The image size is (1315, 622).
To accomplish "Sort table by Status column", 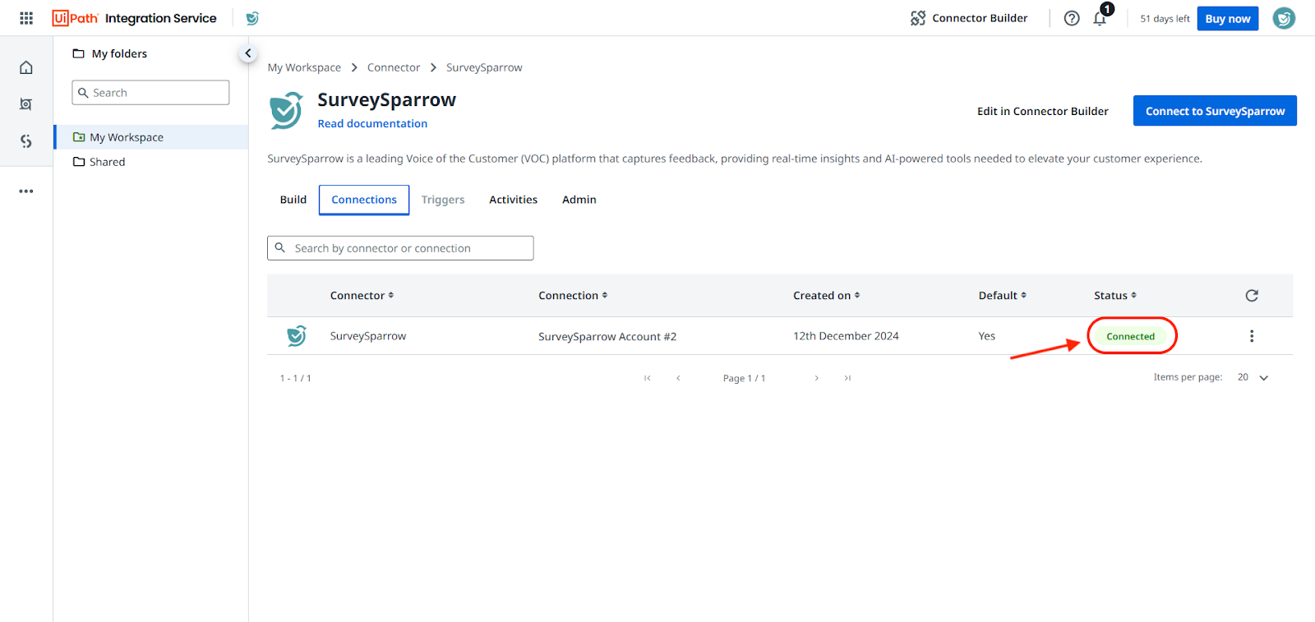I will (1114, 296).
